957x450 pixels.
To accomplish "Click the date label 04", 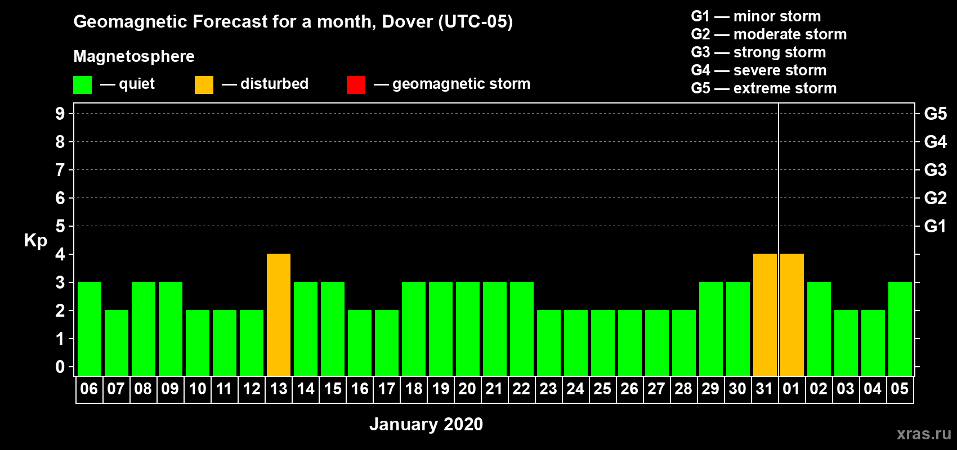I will [873, 389].
